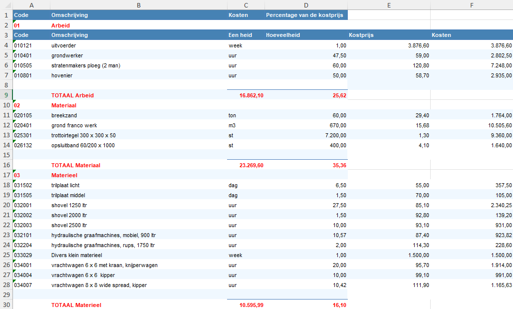Select the "grondwerker" description cell

point(139,55)
